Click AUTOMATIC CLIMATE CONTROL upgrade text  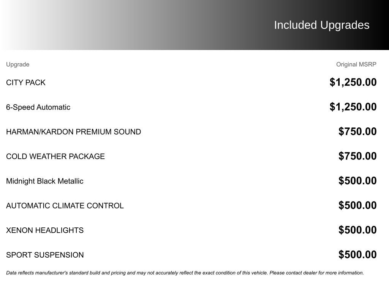pos(65,206)
